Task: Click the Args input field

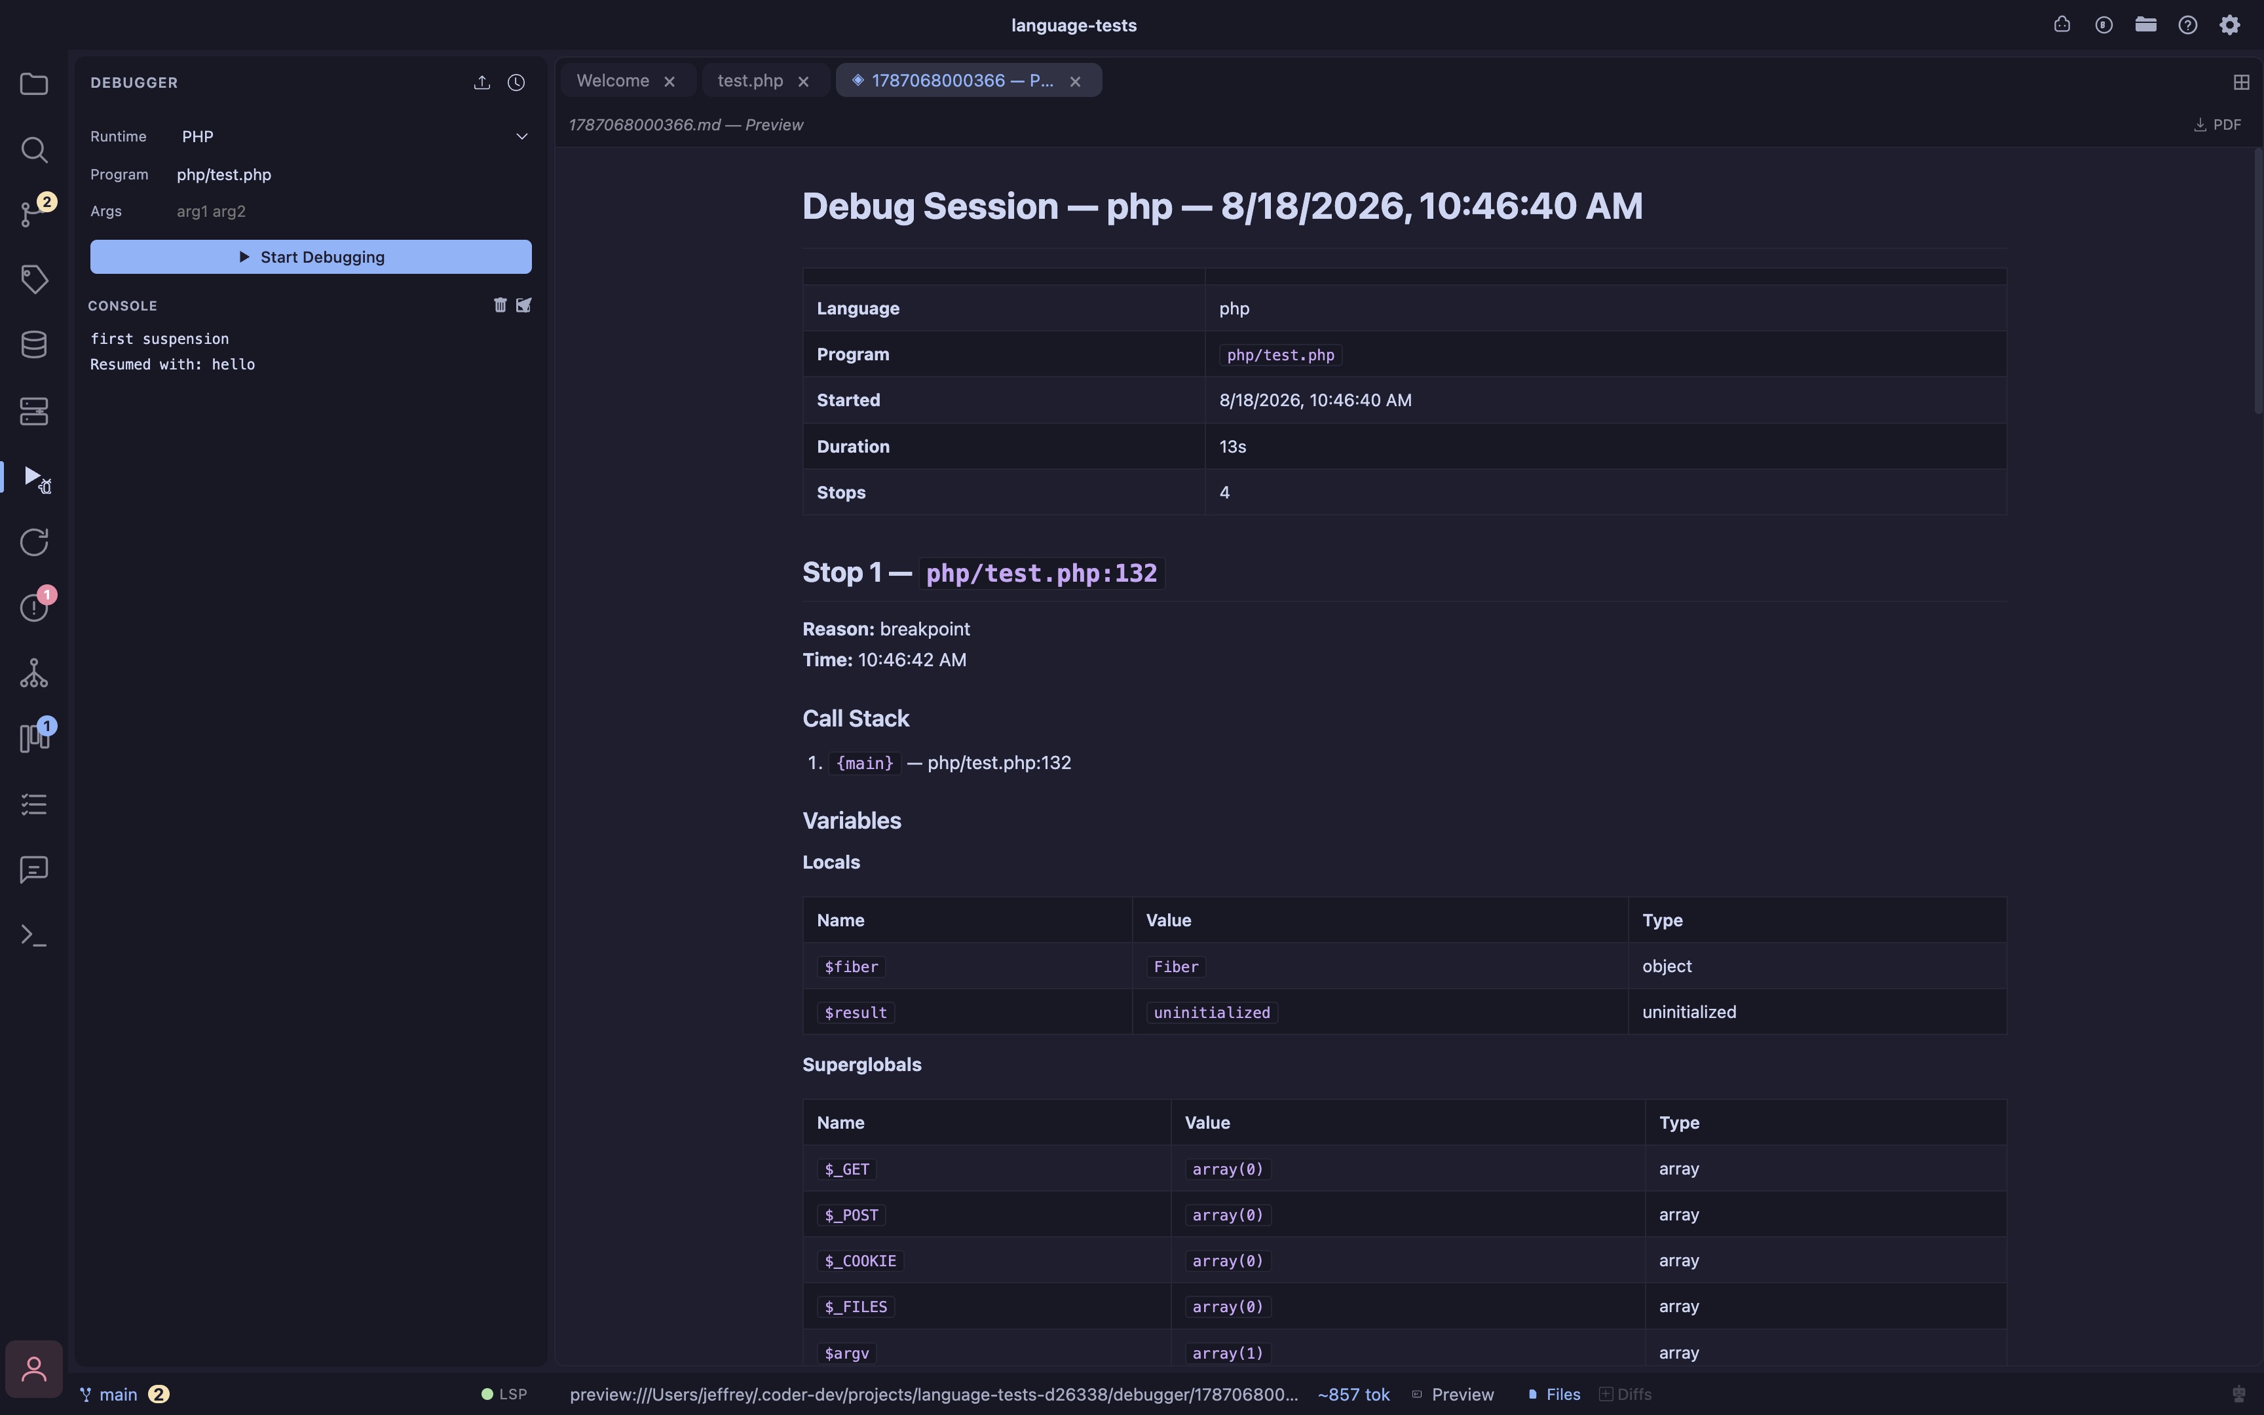Action: tap(354, 212)
